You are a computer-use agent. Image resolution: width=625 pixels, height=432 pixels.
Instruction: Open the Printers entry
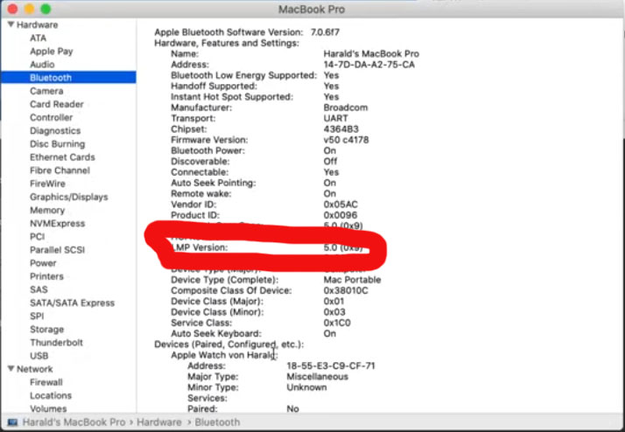point(46,276)
